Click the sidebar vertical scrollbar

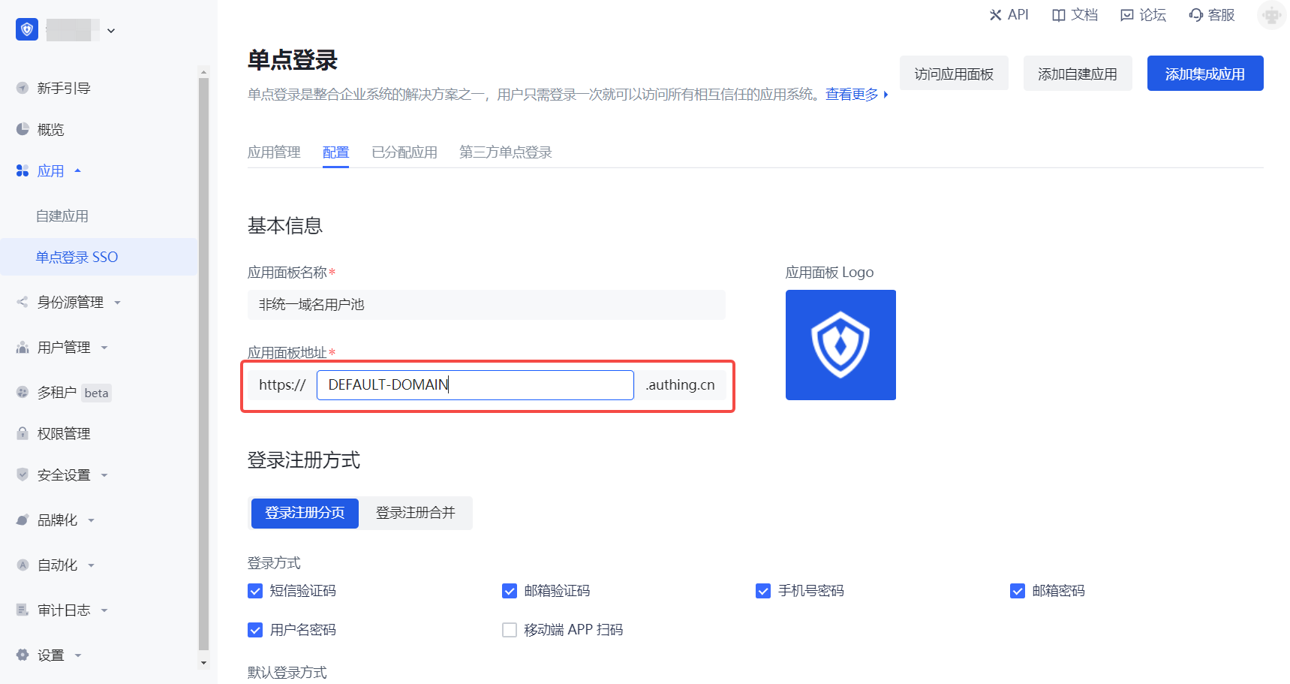[203, 360]
